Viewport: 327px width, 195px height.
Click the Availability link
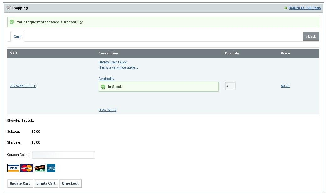[107, 79]
